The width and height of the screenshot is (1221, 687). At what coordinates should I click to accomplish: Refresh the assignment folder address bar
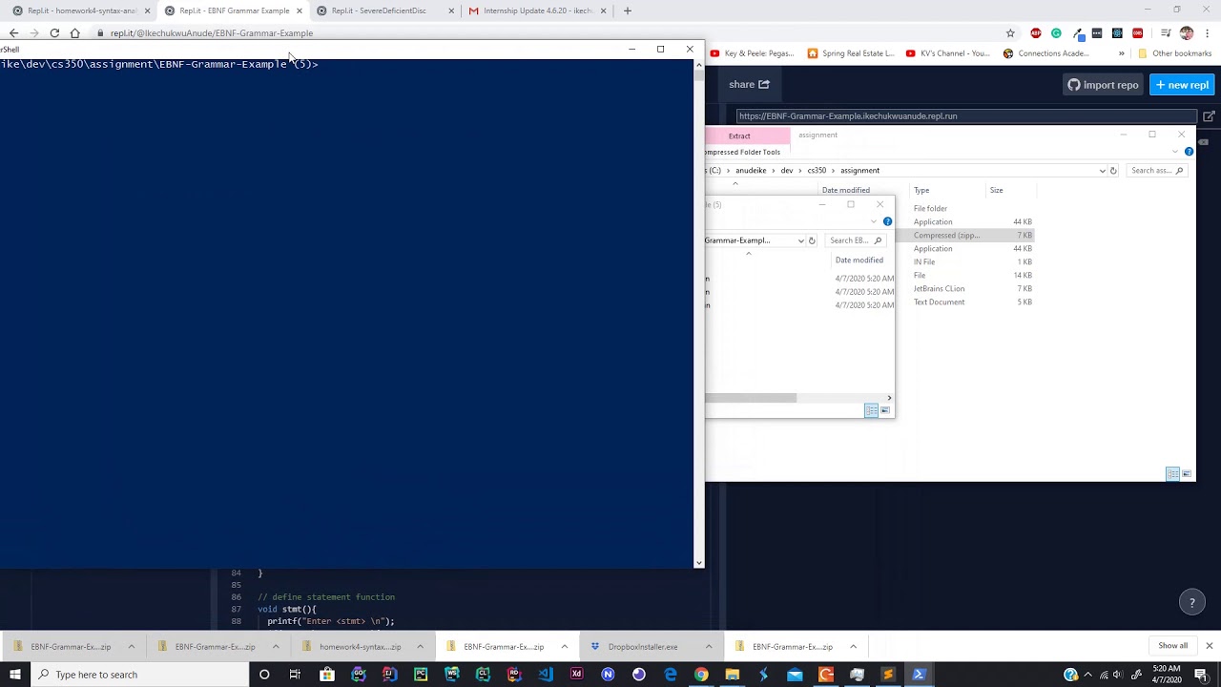(x=1113, y=171)
